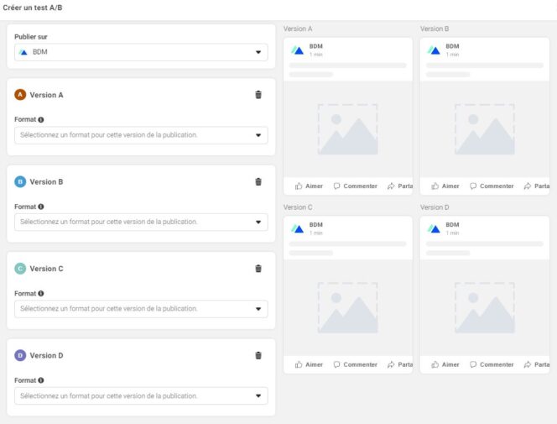
Task: Expand the Version D format dropdown
Action: click(x=141, y=395)
